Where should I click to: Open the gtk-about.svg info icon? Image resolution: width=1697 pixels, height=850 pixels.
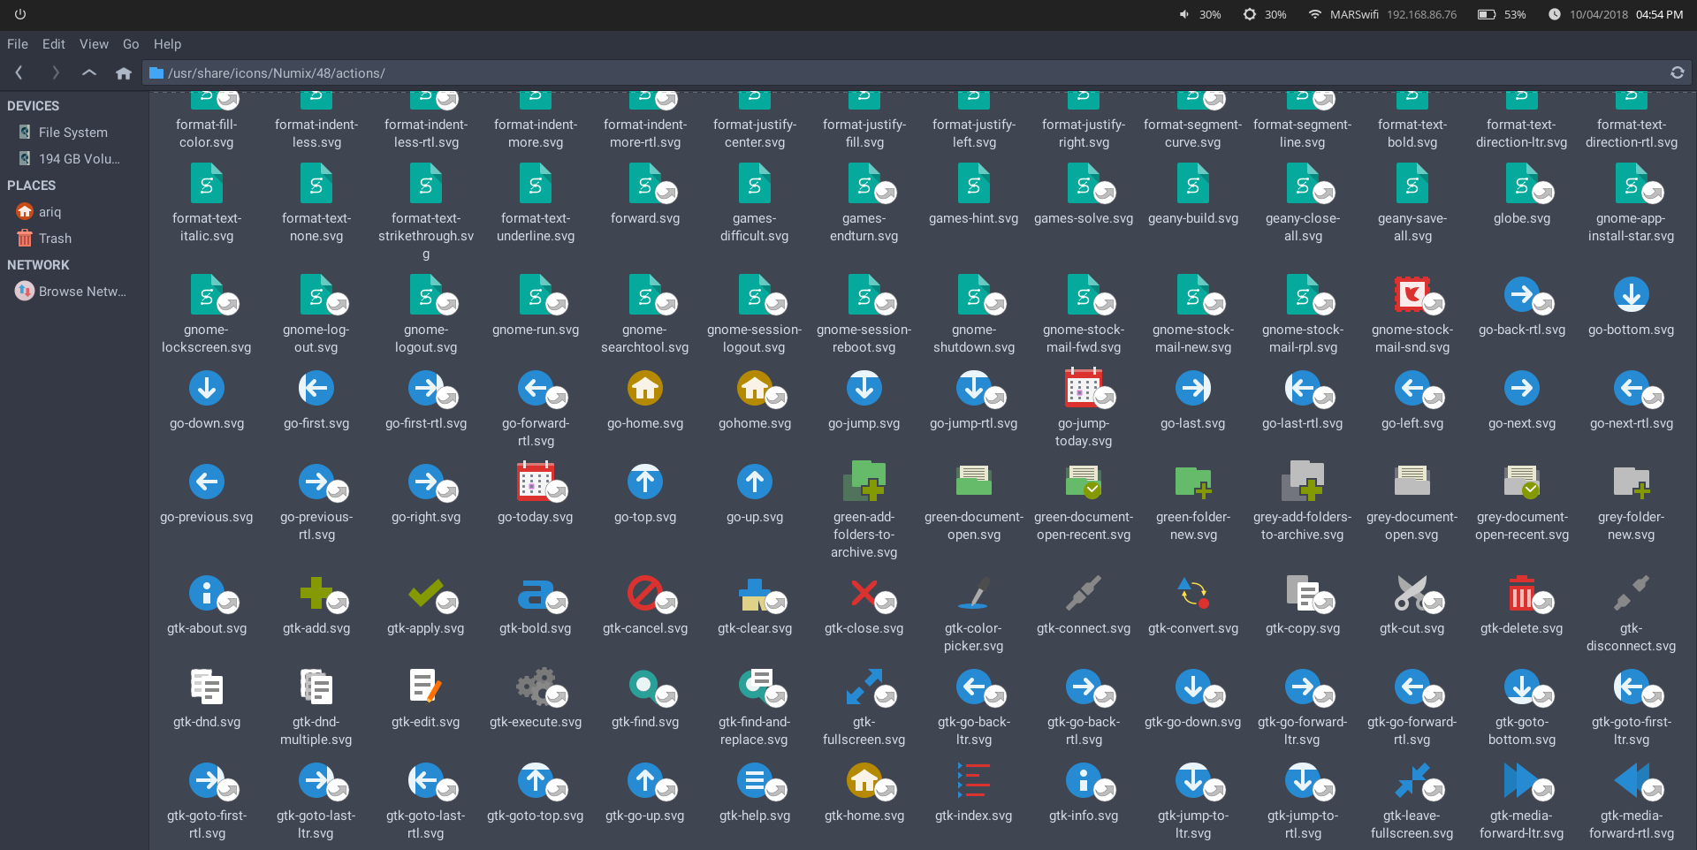point(205,595)
